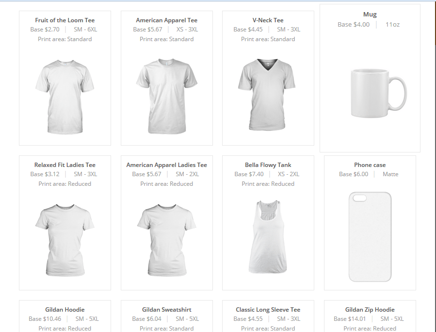The image size is (436, 332).
Task: Click the "Base $10.46" Gildan Hoodie price
Action: coord(45,318)
